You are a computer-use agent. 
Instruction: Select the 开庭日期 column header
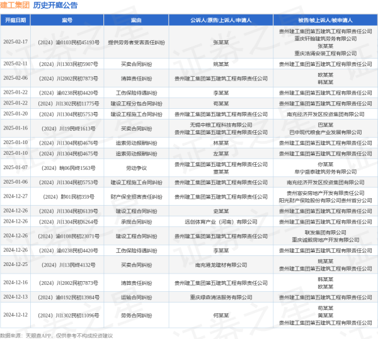point(15,20)
